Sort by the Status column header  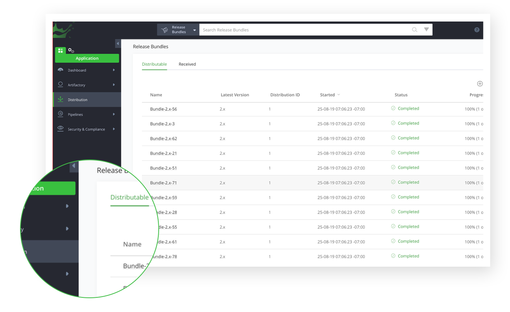click(x=401, y=95)
